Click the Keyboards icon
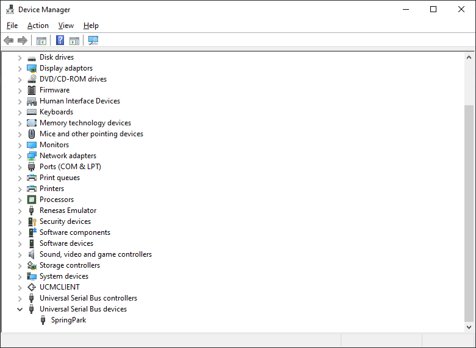Image resolution: width=476 pixels, height=348 pixels. pyautogui.click(x=32, y=112)
